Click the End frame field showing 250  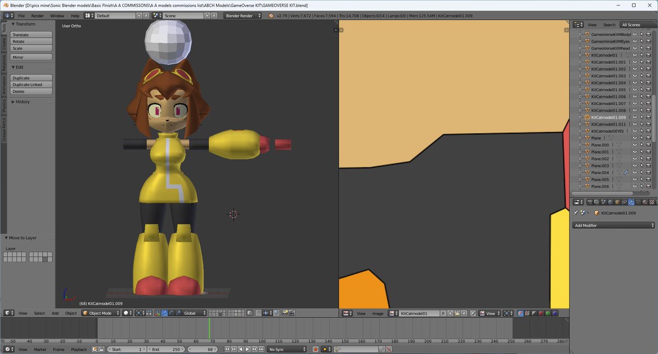point(166,349)
